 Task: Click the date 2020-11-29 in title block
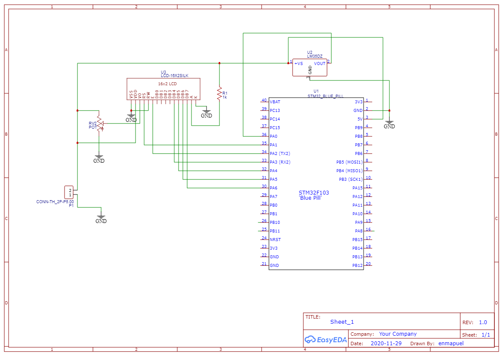386,343
